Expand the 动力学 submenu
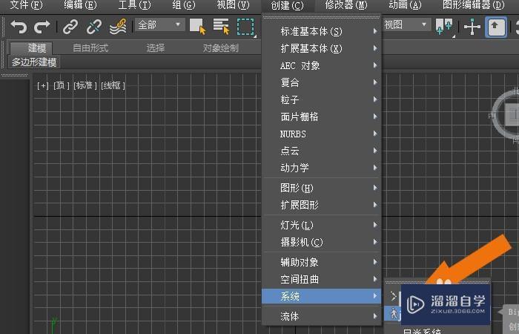Screen dimensions: 519x334 point(322,168)
